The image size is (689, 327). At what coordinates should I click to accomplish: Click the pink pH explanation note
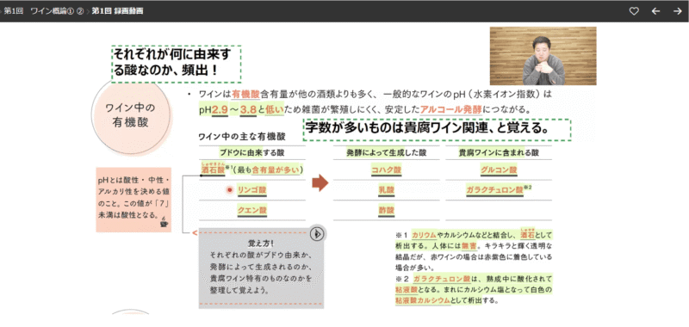(133, 200)
